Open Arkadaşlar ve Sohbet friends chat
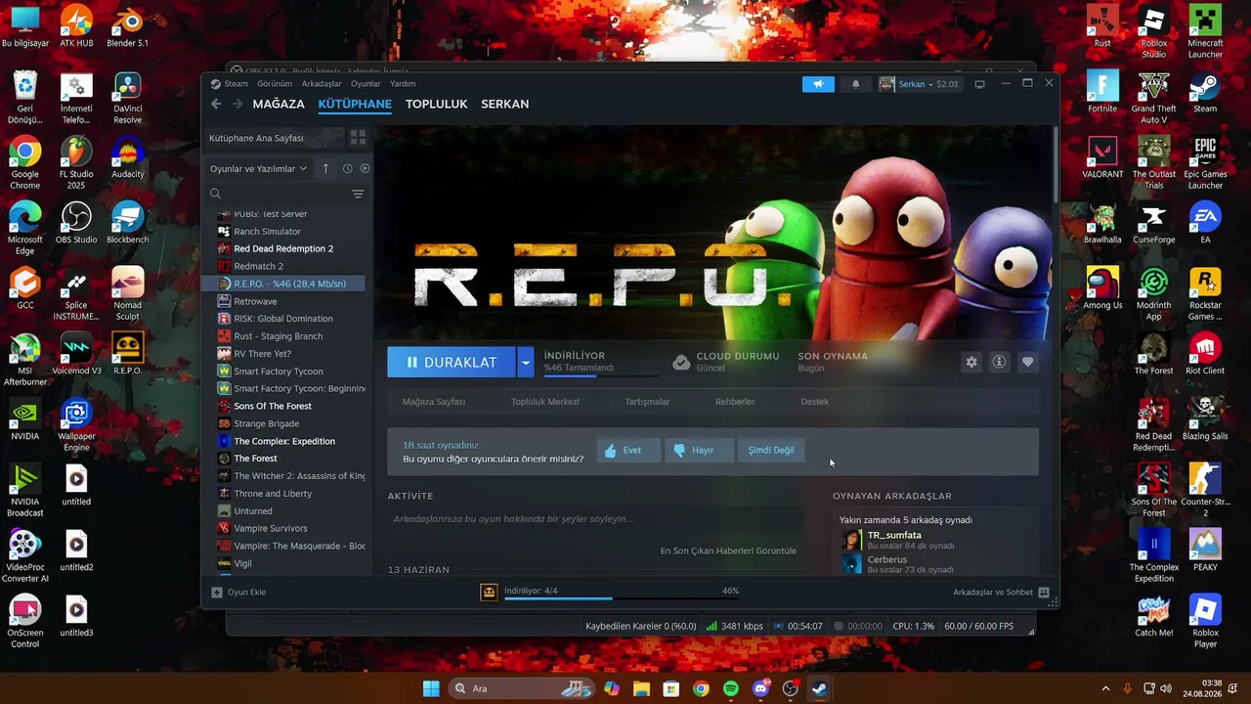The image size is (1251, 704). [x=1001, y=592]
